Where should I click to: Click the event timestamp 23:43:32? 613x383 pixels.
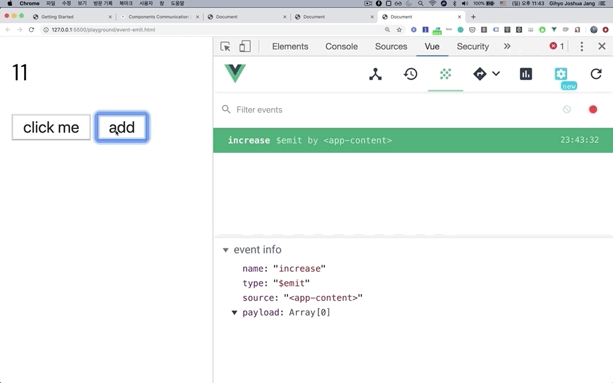pyautogui.click(x=580, y=140)
